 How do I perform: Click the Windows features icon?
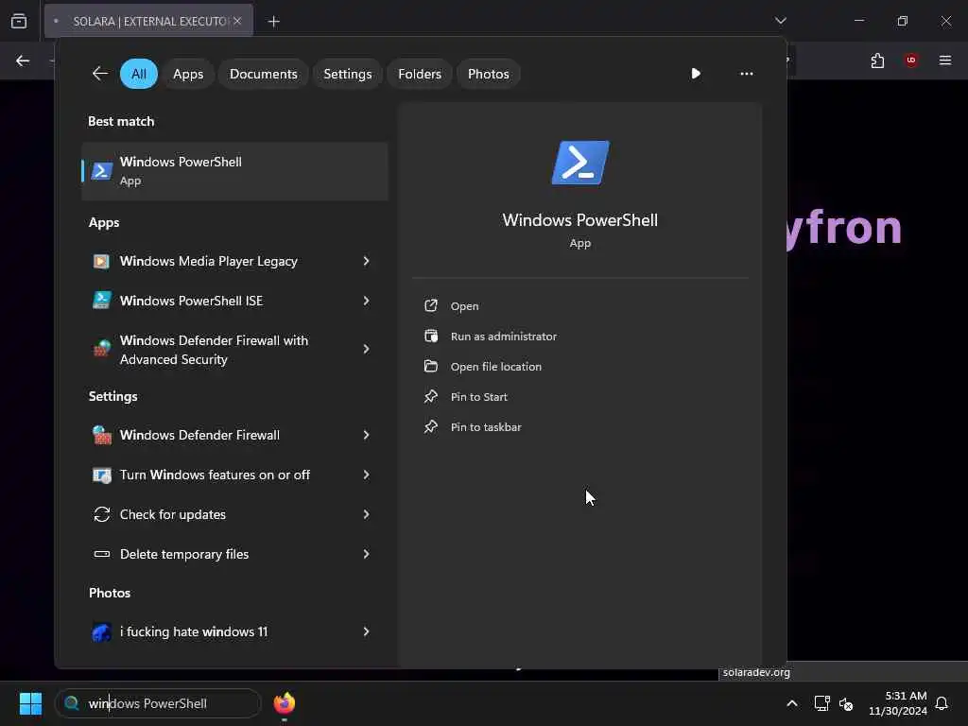click(x=102, y=475)
